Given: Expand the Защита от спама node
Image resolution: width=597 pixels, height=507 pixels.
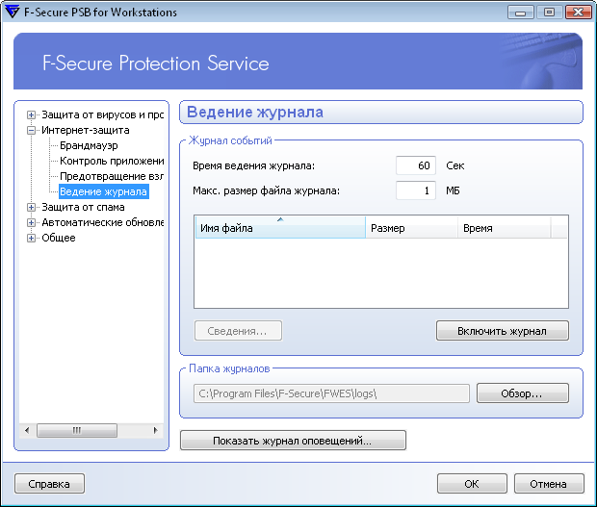Looking at the screenshot, I should pyautogui.click(x=31, y=207).
